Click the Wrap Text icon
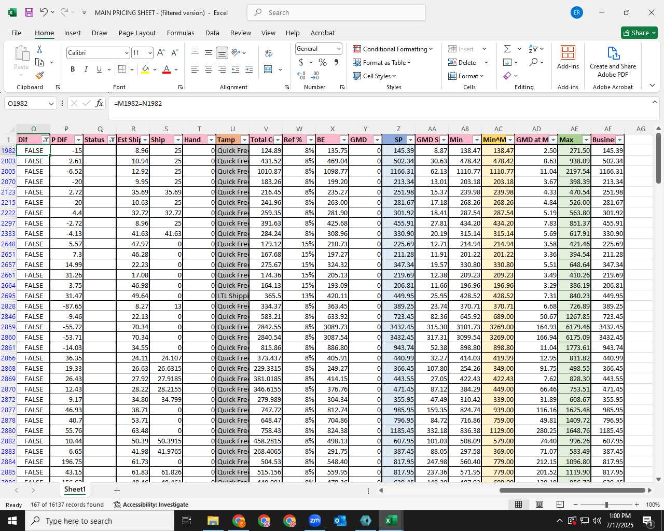Screen dimensions: 664x531 [269, 53]
